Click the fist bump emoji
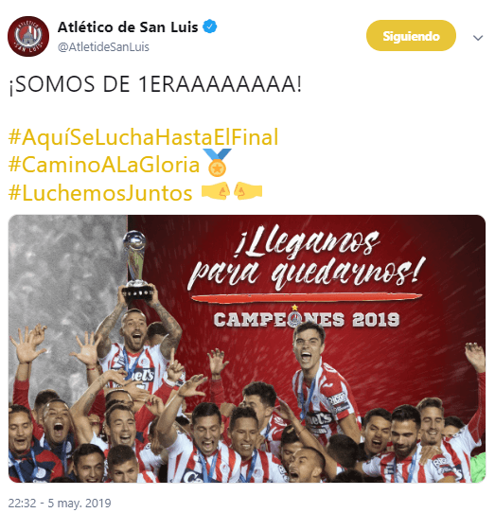Image resolution: width=495 pixels, height=513 pixels. point(232,191)
